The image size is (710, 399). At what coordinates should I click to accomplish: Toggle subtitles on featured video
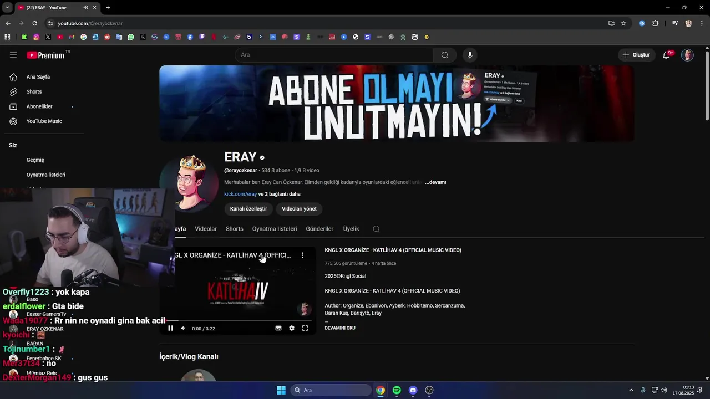(x=278, y=328)
